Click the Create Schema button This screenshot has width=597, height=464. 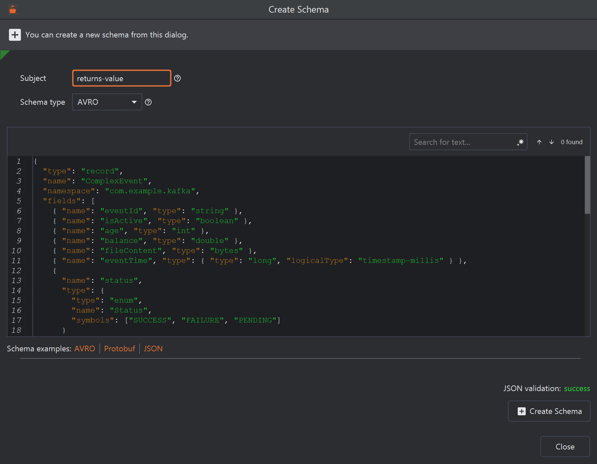coord(549,411)
